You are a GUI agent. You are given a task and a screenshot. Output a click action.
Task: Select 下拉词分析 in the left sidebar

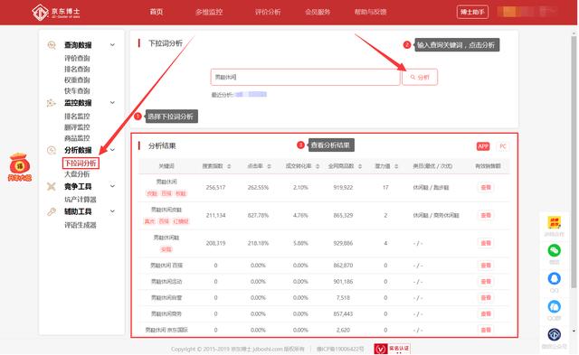[x=81, y=163]
